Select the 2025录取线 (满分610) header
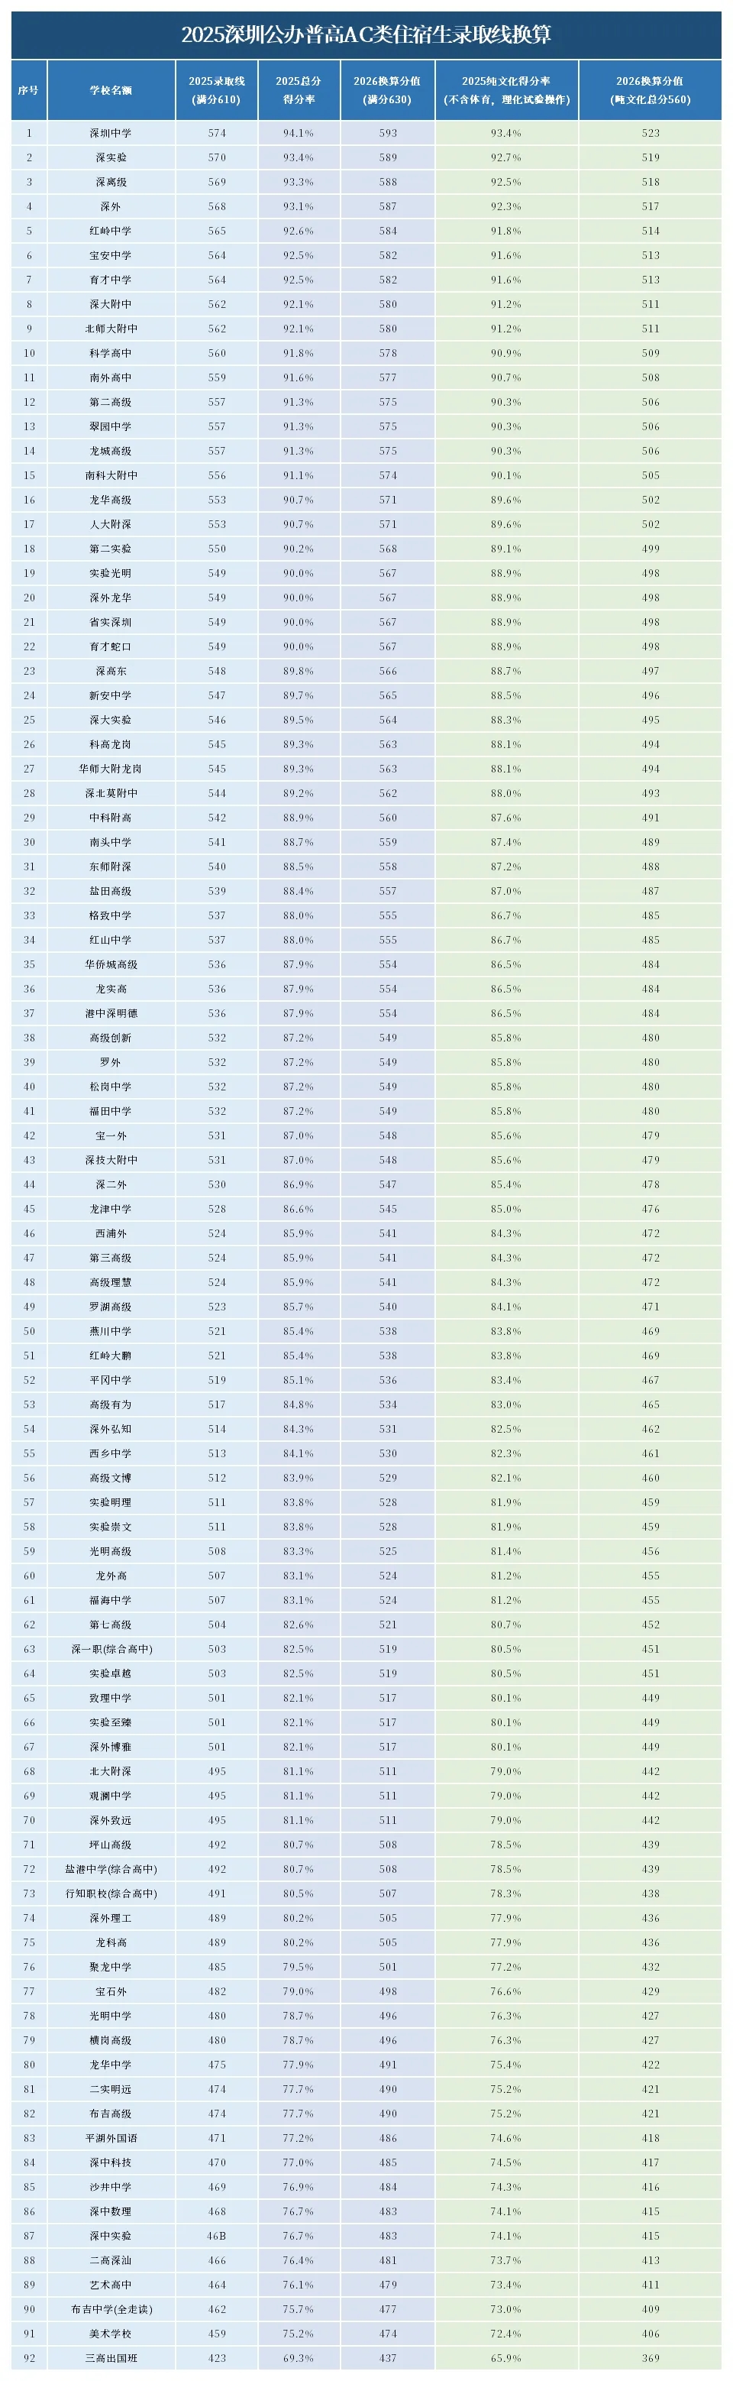 [216, 91]
